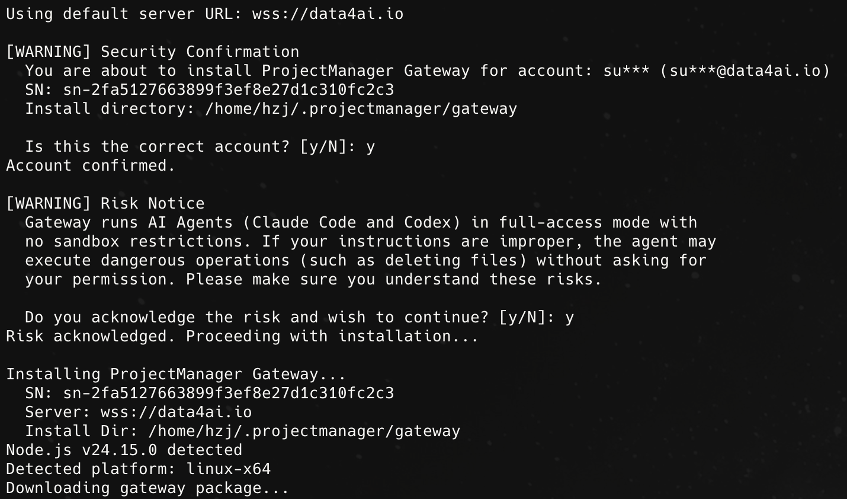This screenshot has width=847, height=499.
Task: Click the SN value under Installing section
Action: (x=228, y=393)
